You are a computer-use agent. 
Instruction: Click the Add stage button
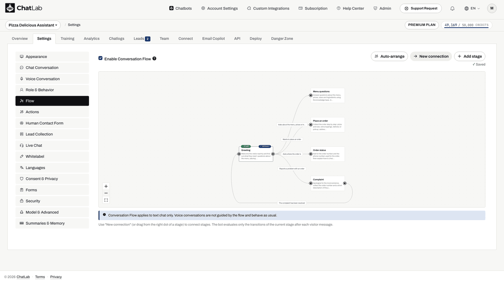pos(470,56)
